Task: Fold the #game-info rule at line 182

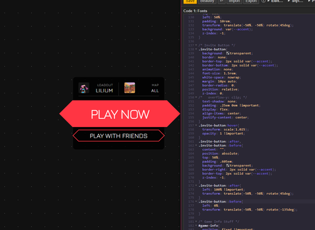Action: tap(196, 226)
